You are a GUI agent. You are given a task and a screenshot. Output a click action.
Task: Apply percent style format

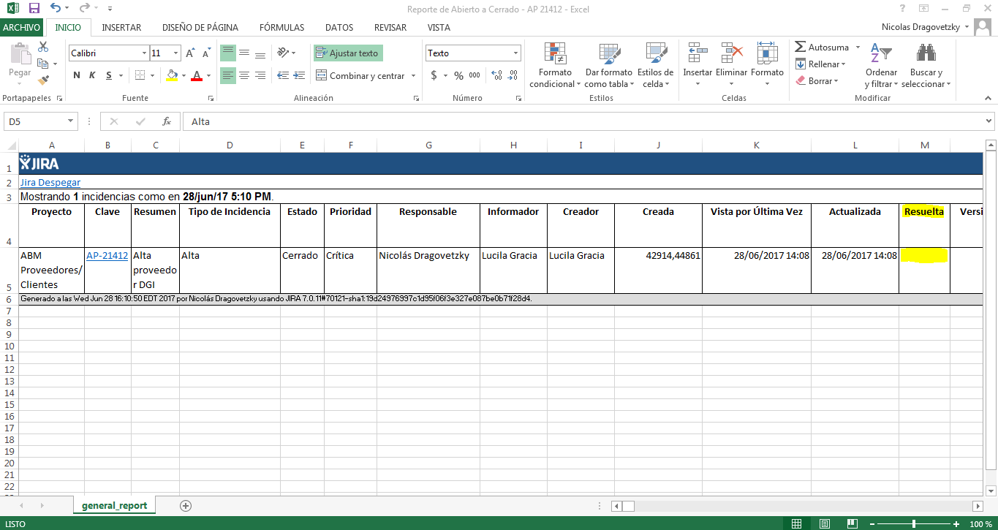pyautogui.click(x=458, y=75)
